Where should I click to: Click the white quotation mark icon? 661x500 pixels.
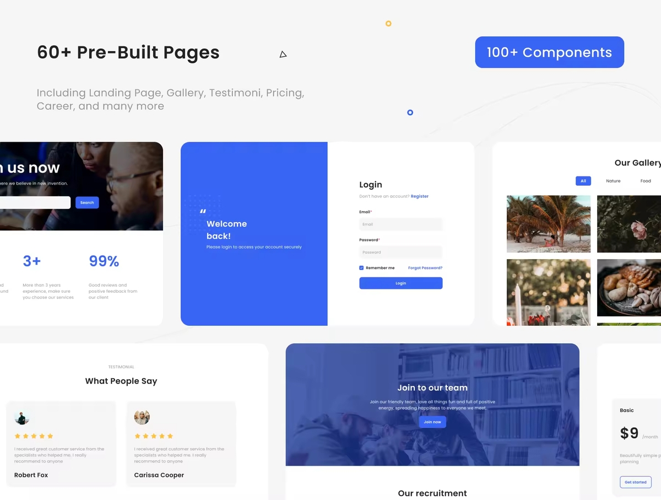tap(203, 211)
